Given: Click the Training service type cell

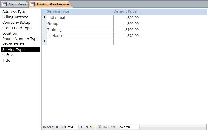Looking at the screenshot, I should click(80, 30).
